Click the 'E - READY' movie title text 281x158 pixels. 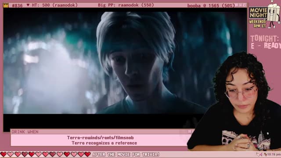(x=266, y=46)
